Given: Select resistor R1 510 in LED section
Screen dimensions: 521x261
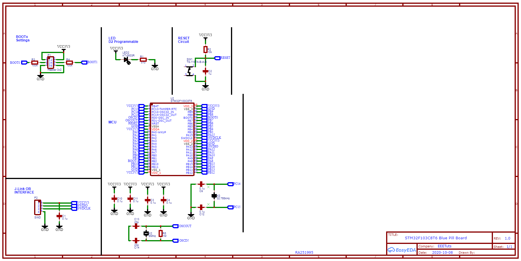Looking at the screenshot, I should coord(143,60).
